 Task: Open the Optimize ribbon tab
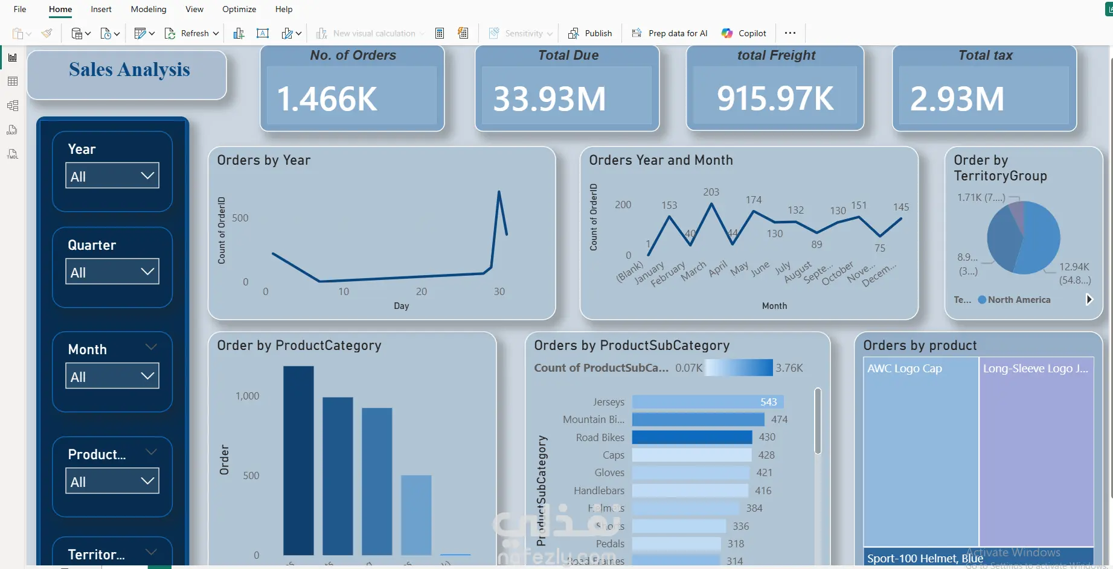coord(239,9)
